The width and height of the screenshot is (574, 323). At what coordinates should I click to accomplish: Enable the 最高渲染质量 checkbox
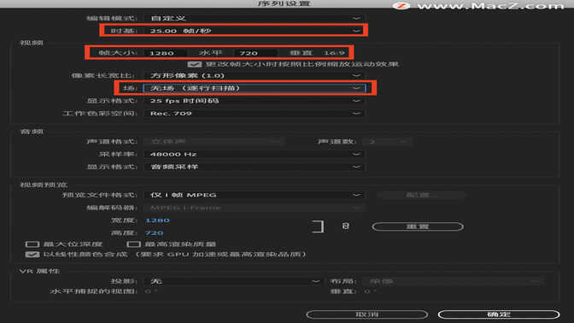click(x=133, y=244)
